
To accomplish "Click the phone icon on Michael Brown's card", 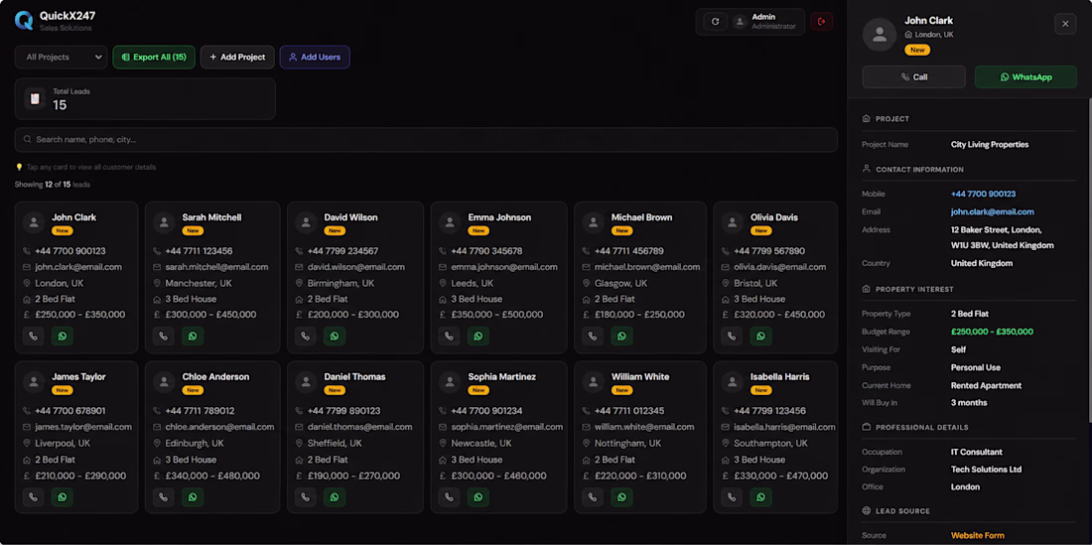I will tap(592, 337).
